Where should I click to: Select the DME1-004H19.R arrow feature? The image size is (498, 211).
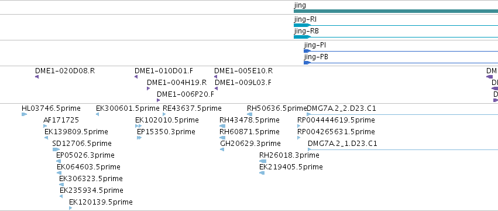[148, 89]
